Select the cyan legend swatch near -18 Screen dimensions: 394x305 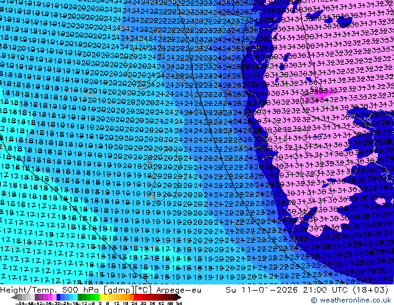tap(75, 298)
